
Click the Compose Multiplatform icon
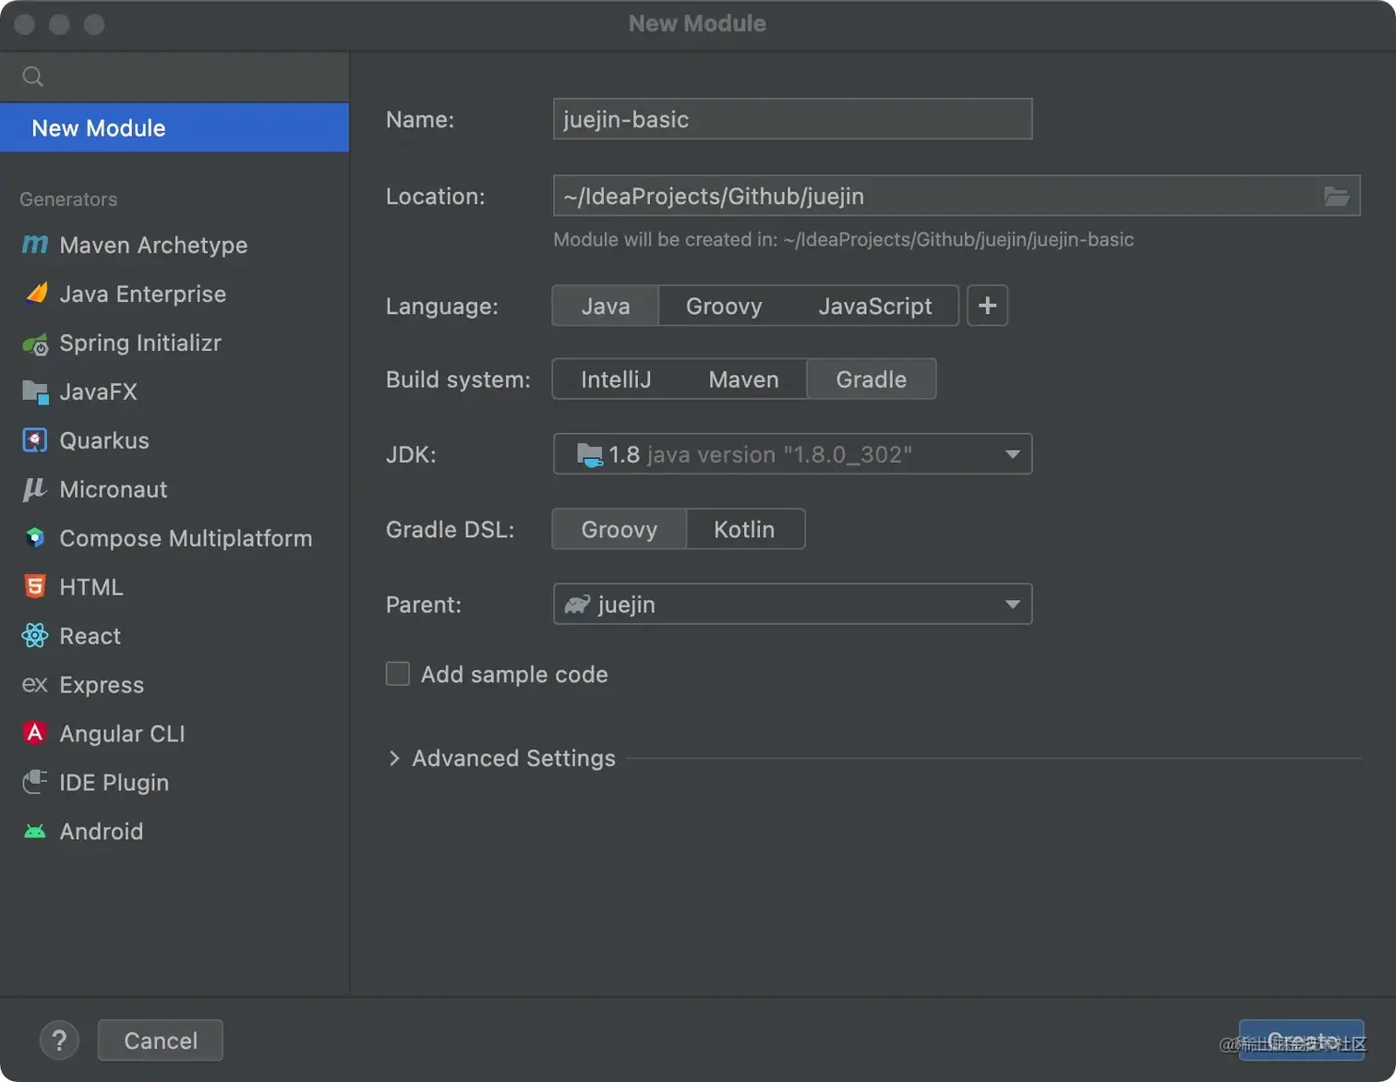tap(35, 538)
